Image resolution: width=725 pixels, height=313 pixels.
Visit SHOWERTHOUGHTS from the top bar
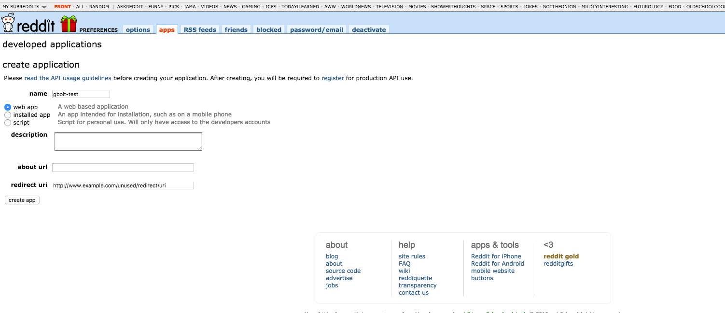click(x=454, y=7)
